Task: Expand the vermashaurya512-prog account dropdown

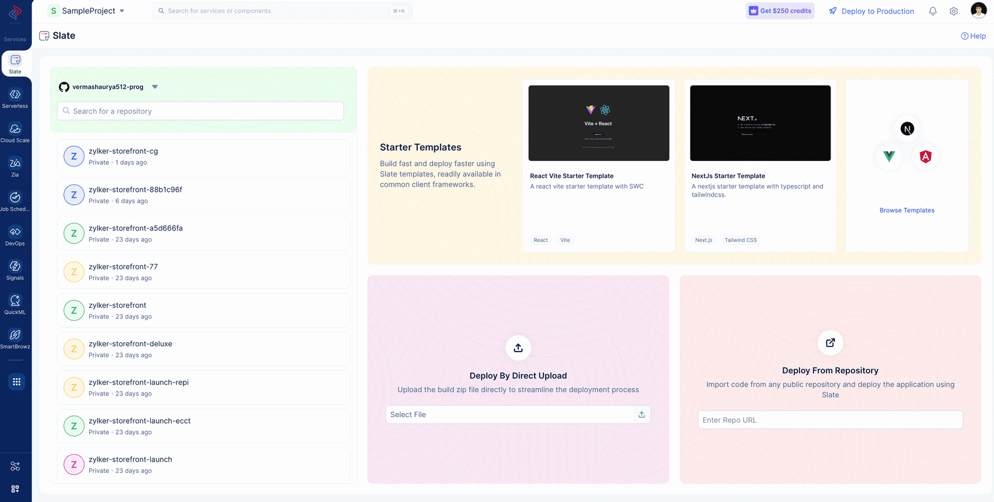Action: coord(155,87)
